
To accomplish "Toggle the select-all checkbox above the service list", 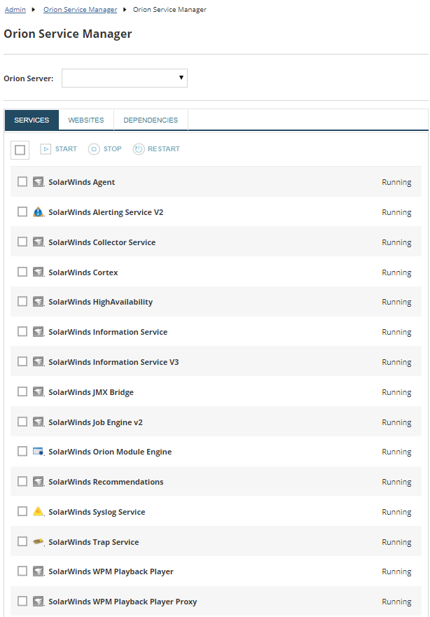I will (x=20, y=149).
